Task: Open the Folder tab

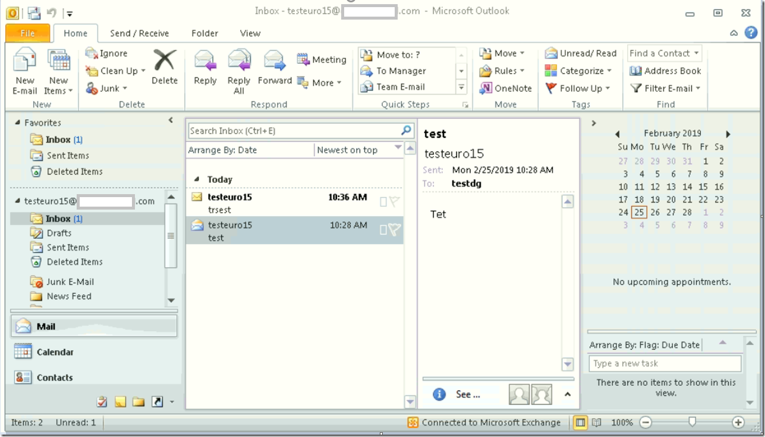Action: pos(205,33)
